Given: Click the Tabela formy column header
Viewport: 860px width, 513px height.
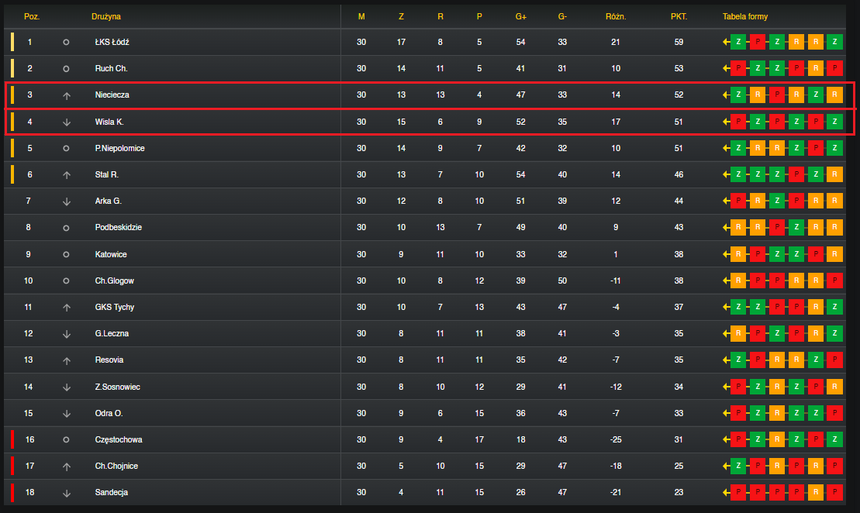Looking at the screenshot, I should pos(744,16).
